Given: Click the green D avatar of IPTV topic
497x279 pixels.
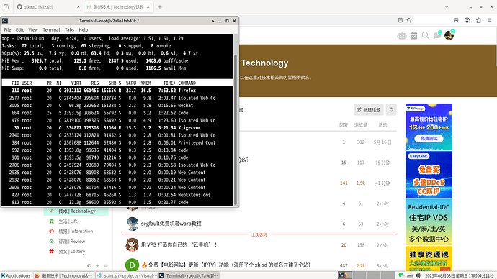Looking at the screenshot, I should click(x=133, y=265).
